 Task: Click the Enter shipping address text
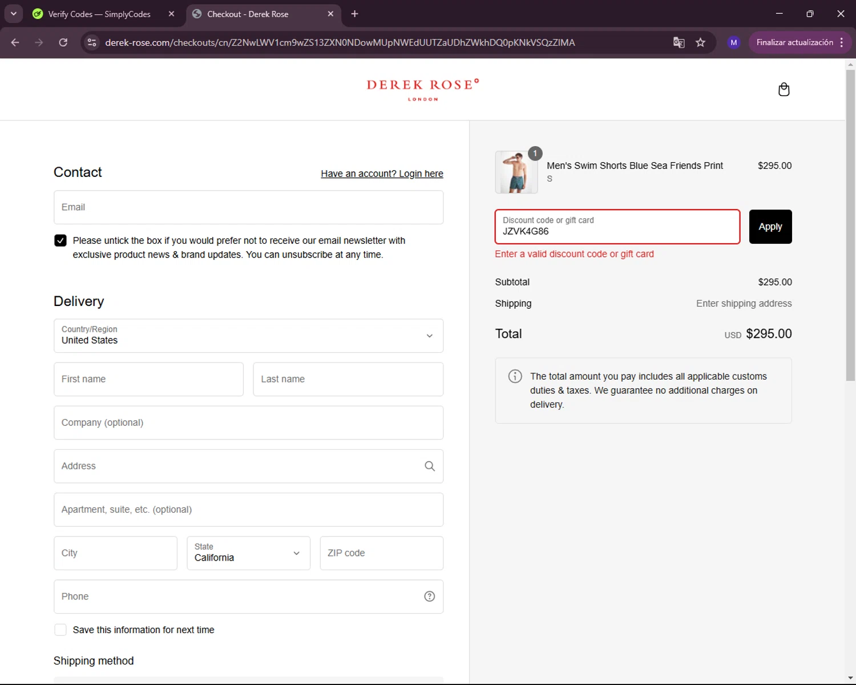coord(744,304)
